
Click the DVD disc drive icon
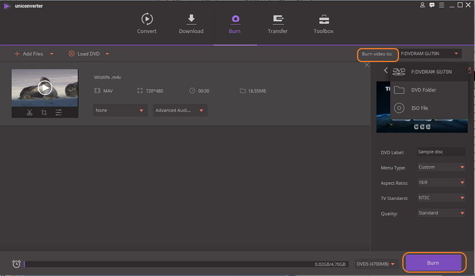(399, 72)
